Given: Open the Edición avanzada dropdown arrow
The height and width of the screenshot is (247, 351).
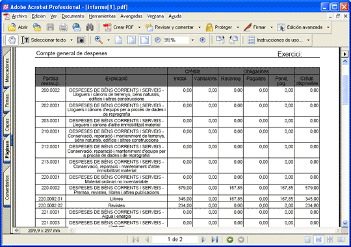Looking at the screenshot, I should pos(328,27).
